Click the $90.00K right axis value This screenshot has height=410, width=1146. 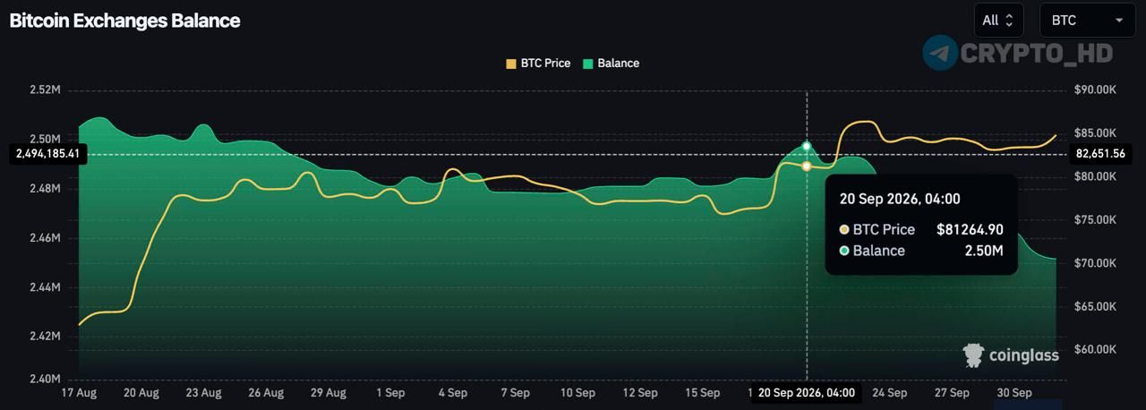pyautogui.click(x=1096, y=90)
